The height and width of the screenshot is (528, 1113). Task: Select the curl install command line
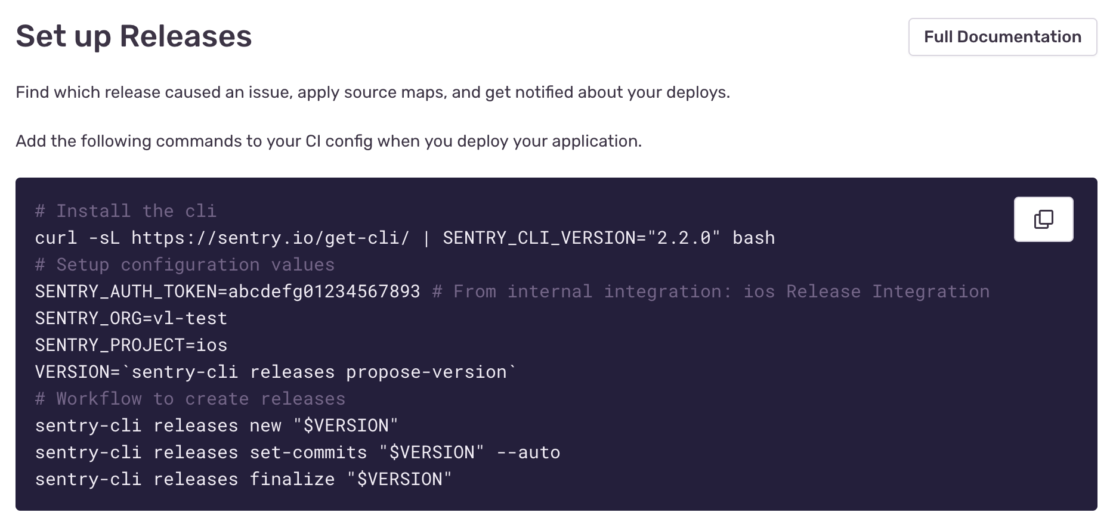point(404,237)
